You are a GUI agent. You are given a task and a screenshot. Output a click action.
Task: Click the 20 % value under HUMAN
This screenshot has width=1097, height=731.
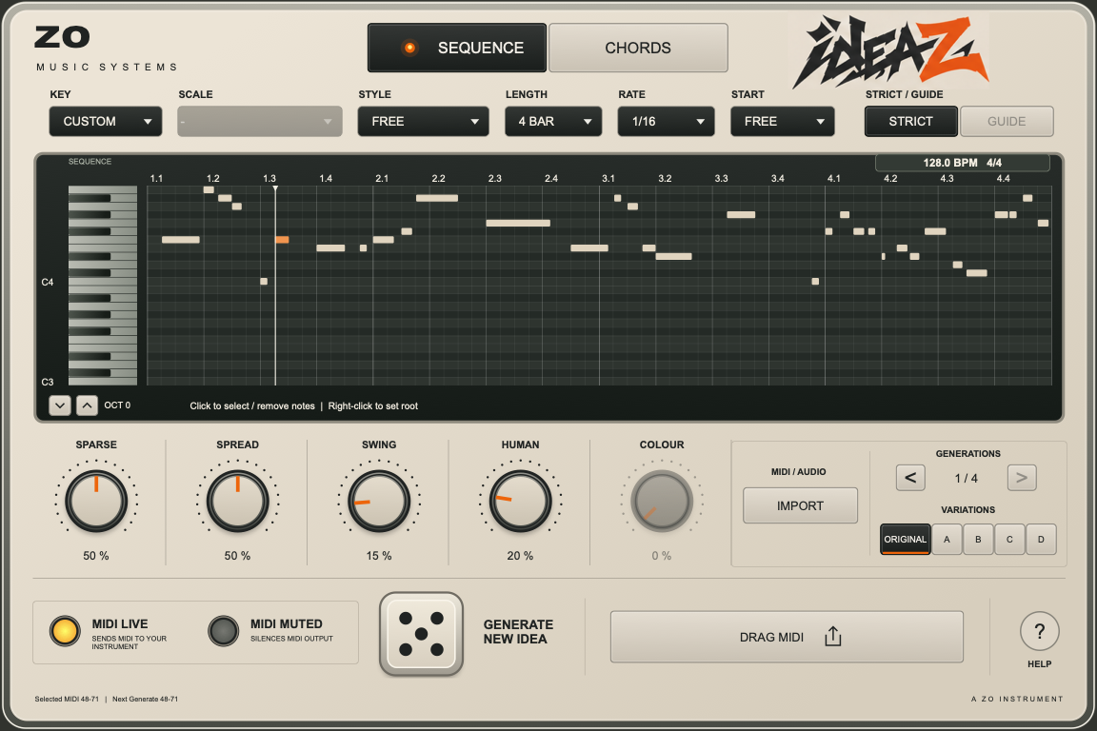tap(520, 556)
